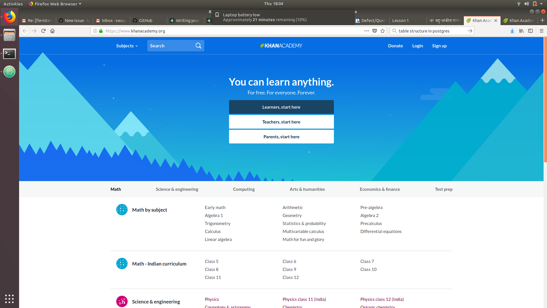This screenshot has height=308, width=547.
Task: Show the Ubuntu applications grid
Action: (9, 299)
